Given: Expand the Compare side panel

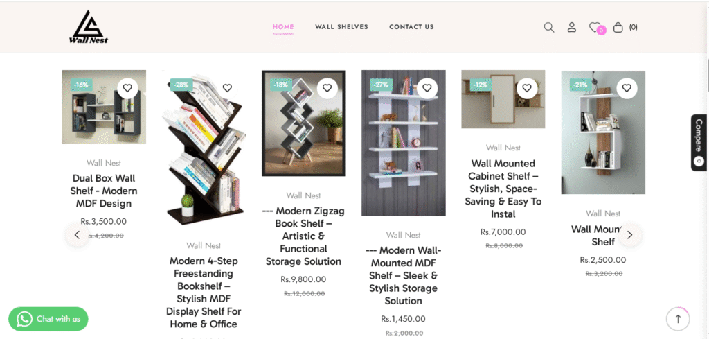Looking at the screenshot, I should click(x=699, y=143).
